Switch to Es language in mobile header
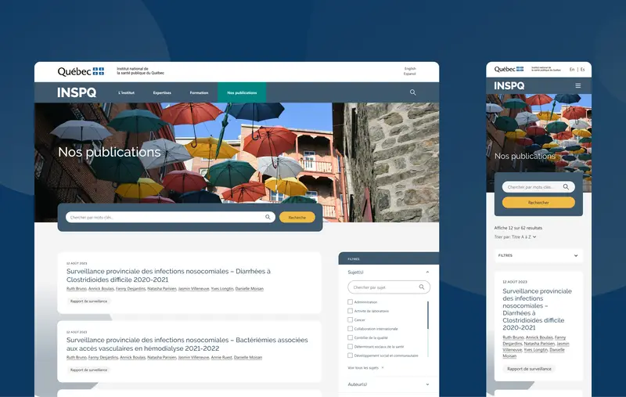 pyautogui.click(x=582, y=70)
